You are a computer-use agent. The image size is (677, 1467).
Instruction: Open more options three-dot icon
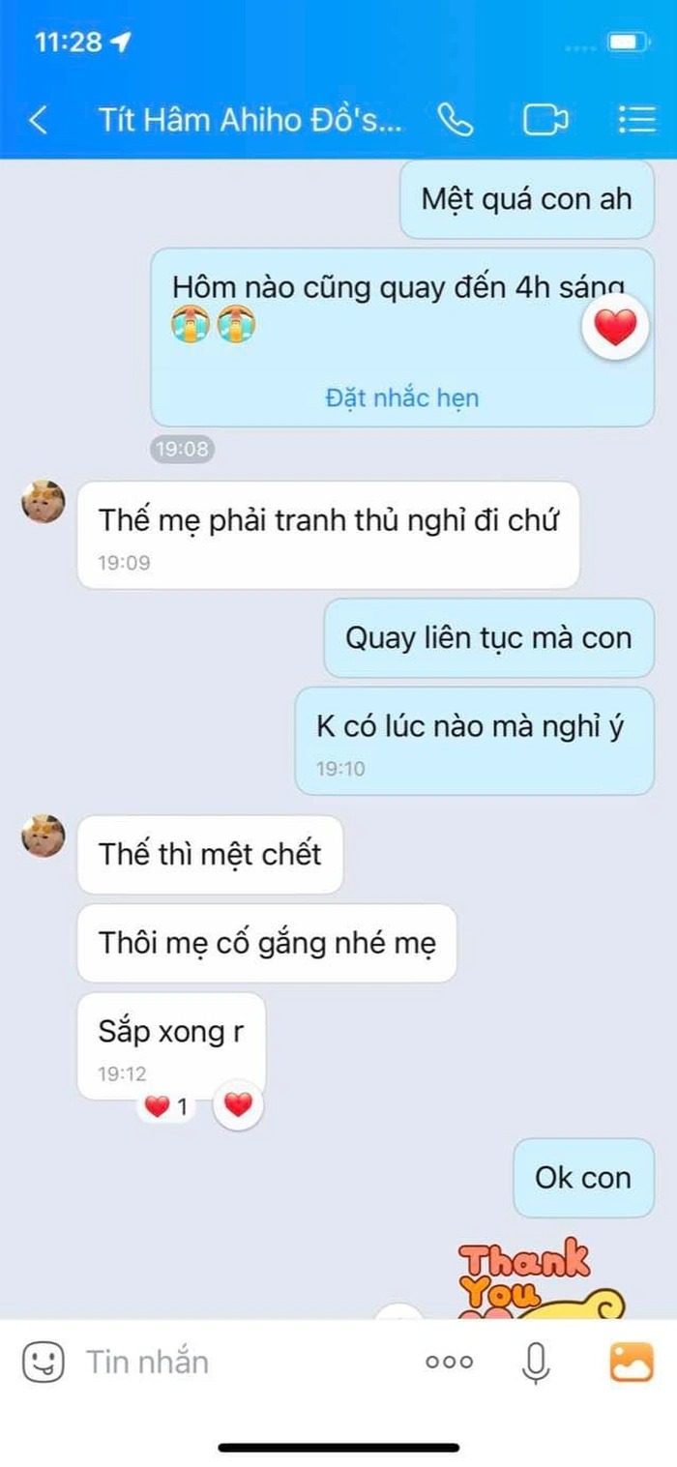click(x=450, y=1362)
